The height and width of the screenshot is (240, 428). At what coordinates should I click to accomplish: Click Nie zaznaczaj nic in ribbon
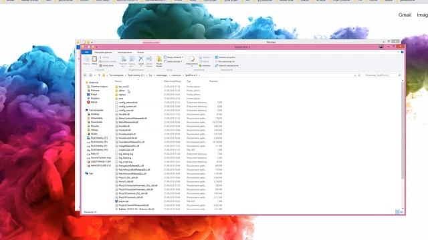click(x=225, y=61)
